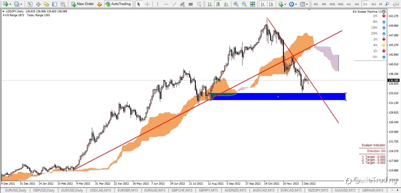Select the Rectangle shape tool
The image size is (401, 193).
pyautogui.click(x=190, y=4)
